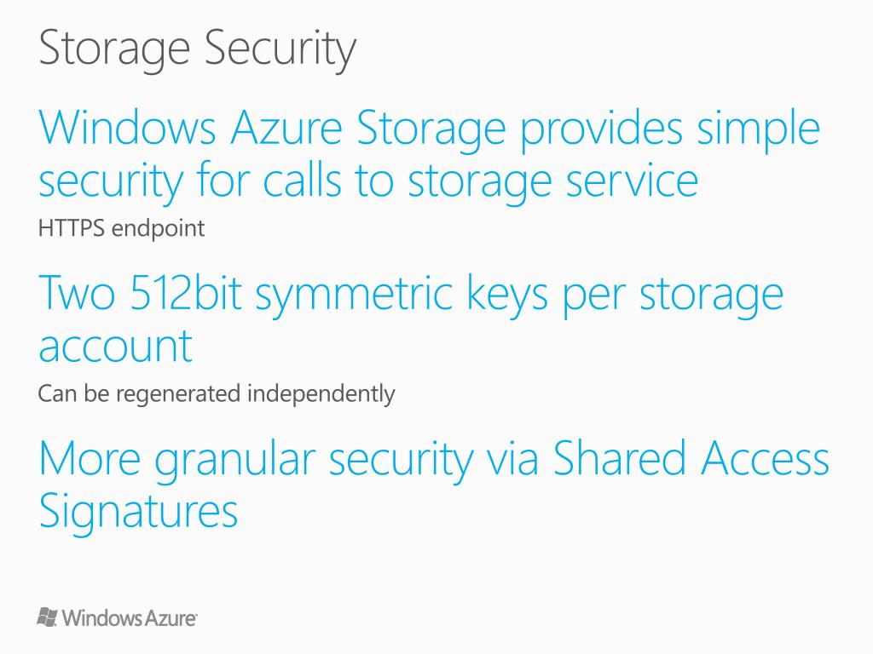Click the word Windows in the first blue heading
873x654 pixels.
click(x=128, y=128)
